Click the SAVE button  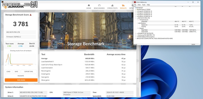click(16, 72)
